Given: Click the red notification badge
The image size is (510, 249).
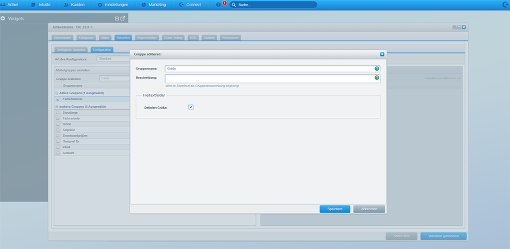Looking at the screenshot, I should (224, 3).
